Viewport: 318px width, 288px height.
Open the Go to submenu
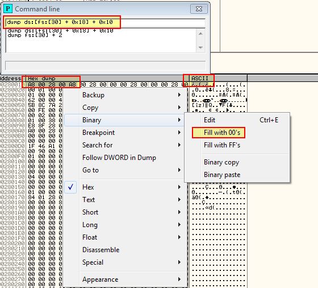pos(125,170)
